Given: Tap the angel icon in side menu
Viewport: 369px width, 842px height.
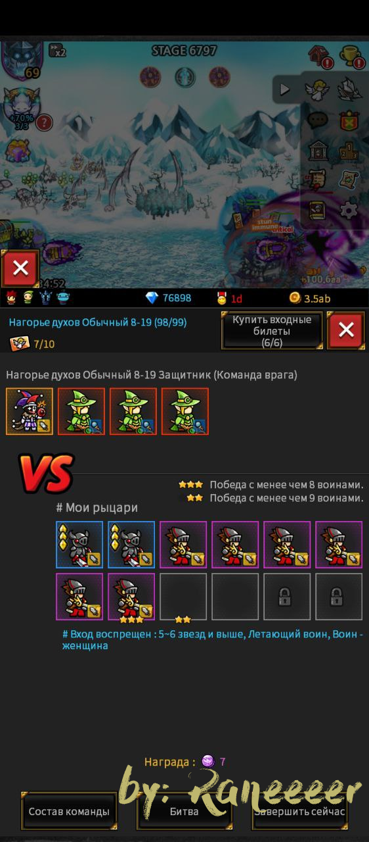Looking at the screenshot, I should (x=317, y=90).
